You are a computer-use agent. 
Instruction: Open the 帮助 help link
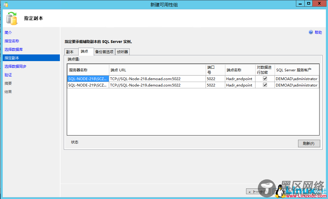click(318, 32)
